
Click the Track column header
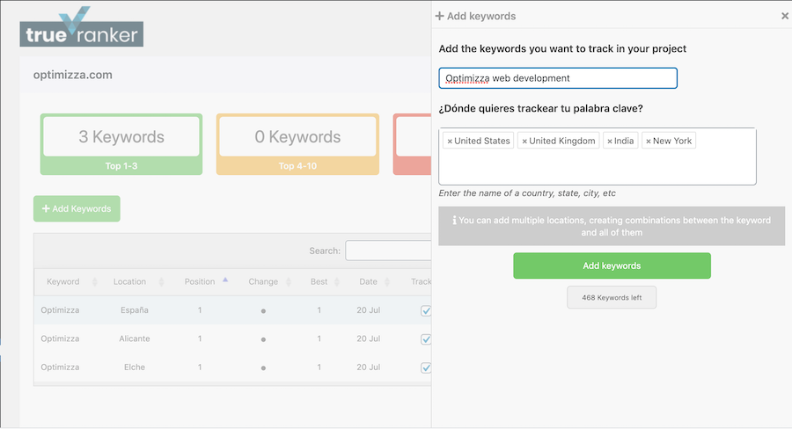421,281
